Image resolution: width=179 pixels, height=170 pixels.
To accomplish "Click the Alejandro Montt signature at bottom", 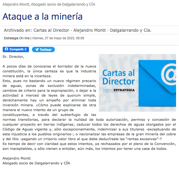I will click(x=16, y=158).
